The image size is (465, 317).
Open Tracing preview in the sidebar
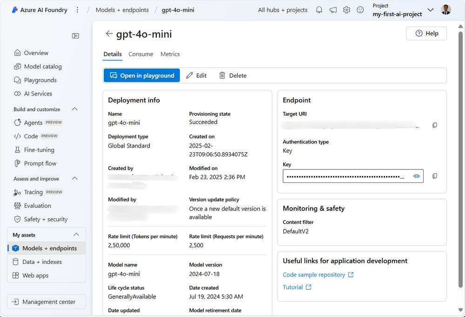pos(39,192)
